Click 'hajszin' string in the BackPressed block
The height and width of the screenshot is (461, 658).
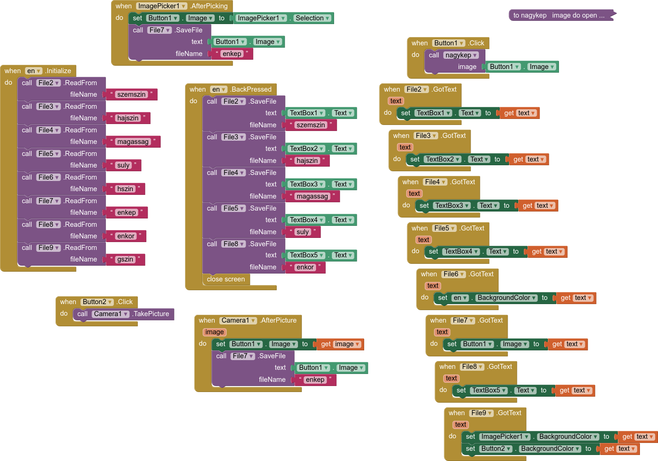(308, 161)
